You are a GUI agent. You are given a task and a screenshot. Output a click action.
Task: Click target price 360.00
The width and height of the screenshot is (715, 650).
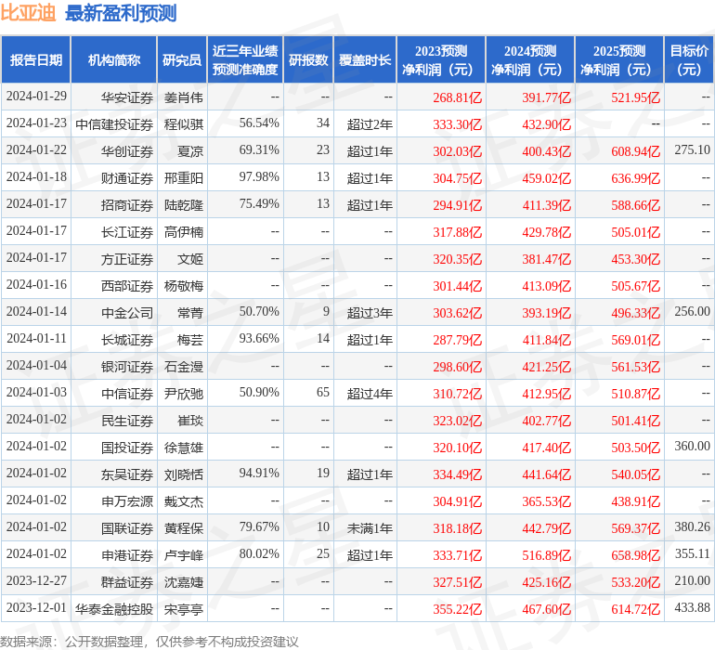pyautogui.click(x=692, y=446)
